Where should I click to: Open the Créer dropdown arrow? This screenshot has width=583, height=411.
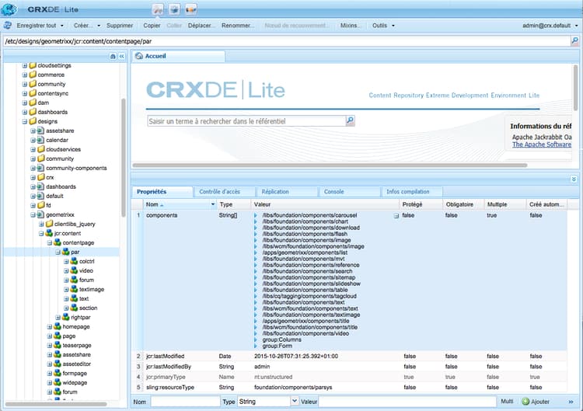[99, 26]
